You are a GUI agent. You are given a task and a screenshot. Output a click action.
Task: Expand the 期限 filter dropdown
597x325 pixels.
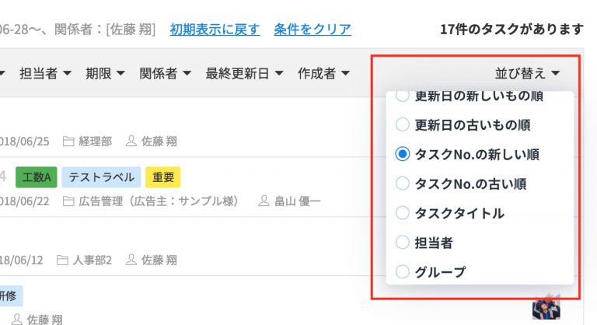pos(105,73)
